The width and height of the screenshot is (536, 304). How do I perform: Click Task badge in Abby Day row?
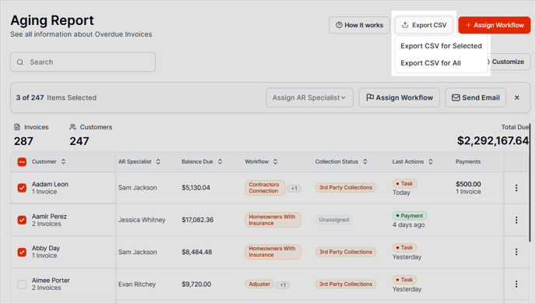[x=404, y=248]
